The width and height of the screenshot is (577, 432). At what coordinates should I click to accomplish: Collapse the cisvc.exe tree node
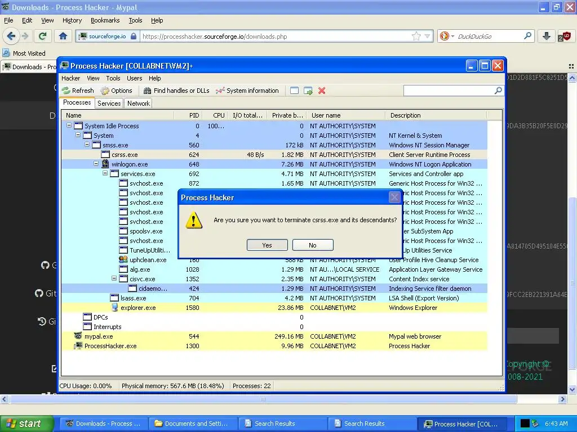point(114,278)
